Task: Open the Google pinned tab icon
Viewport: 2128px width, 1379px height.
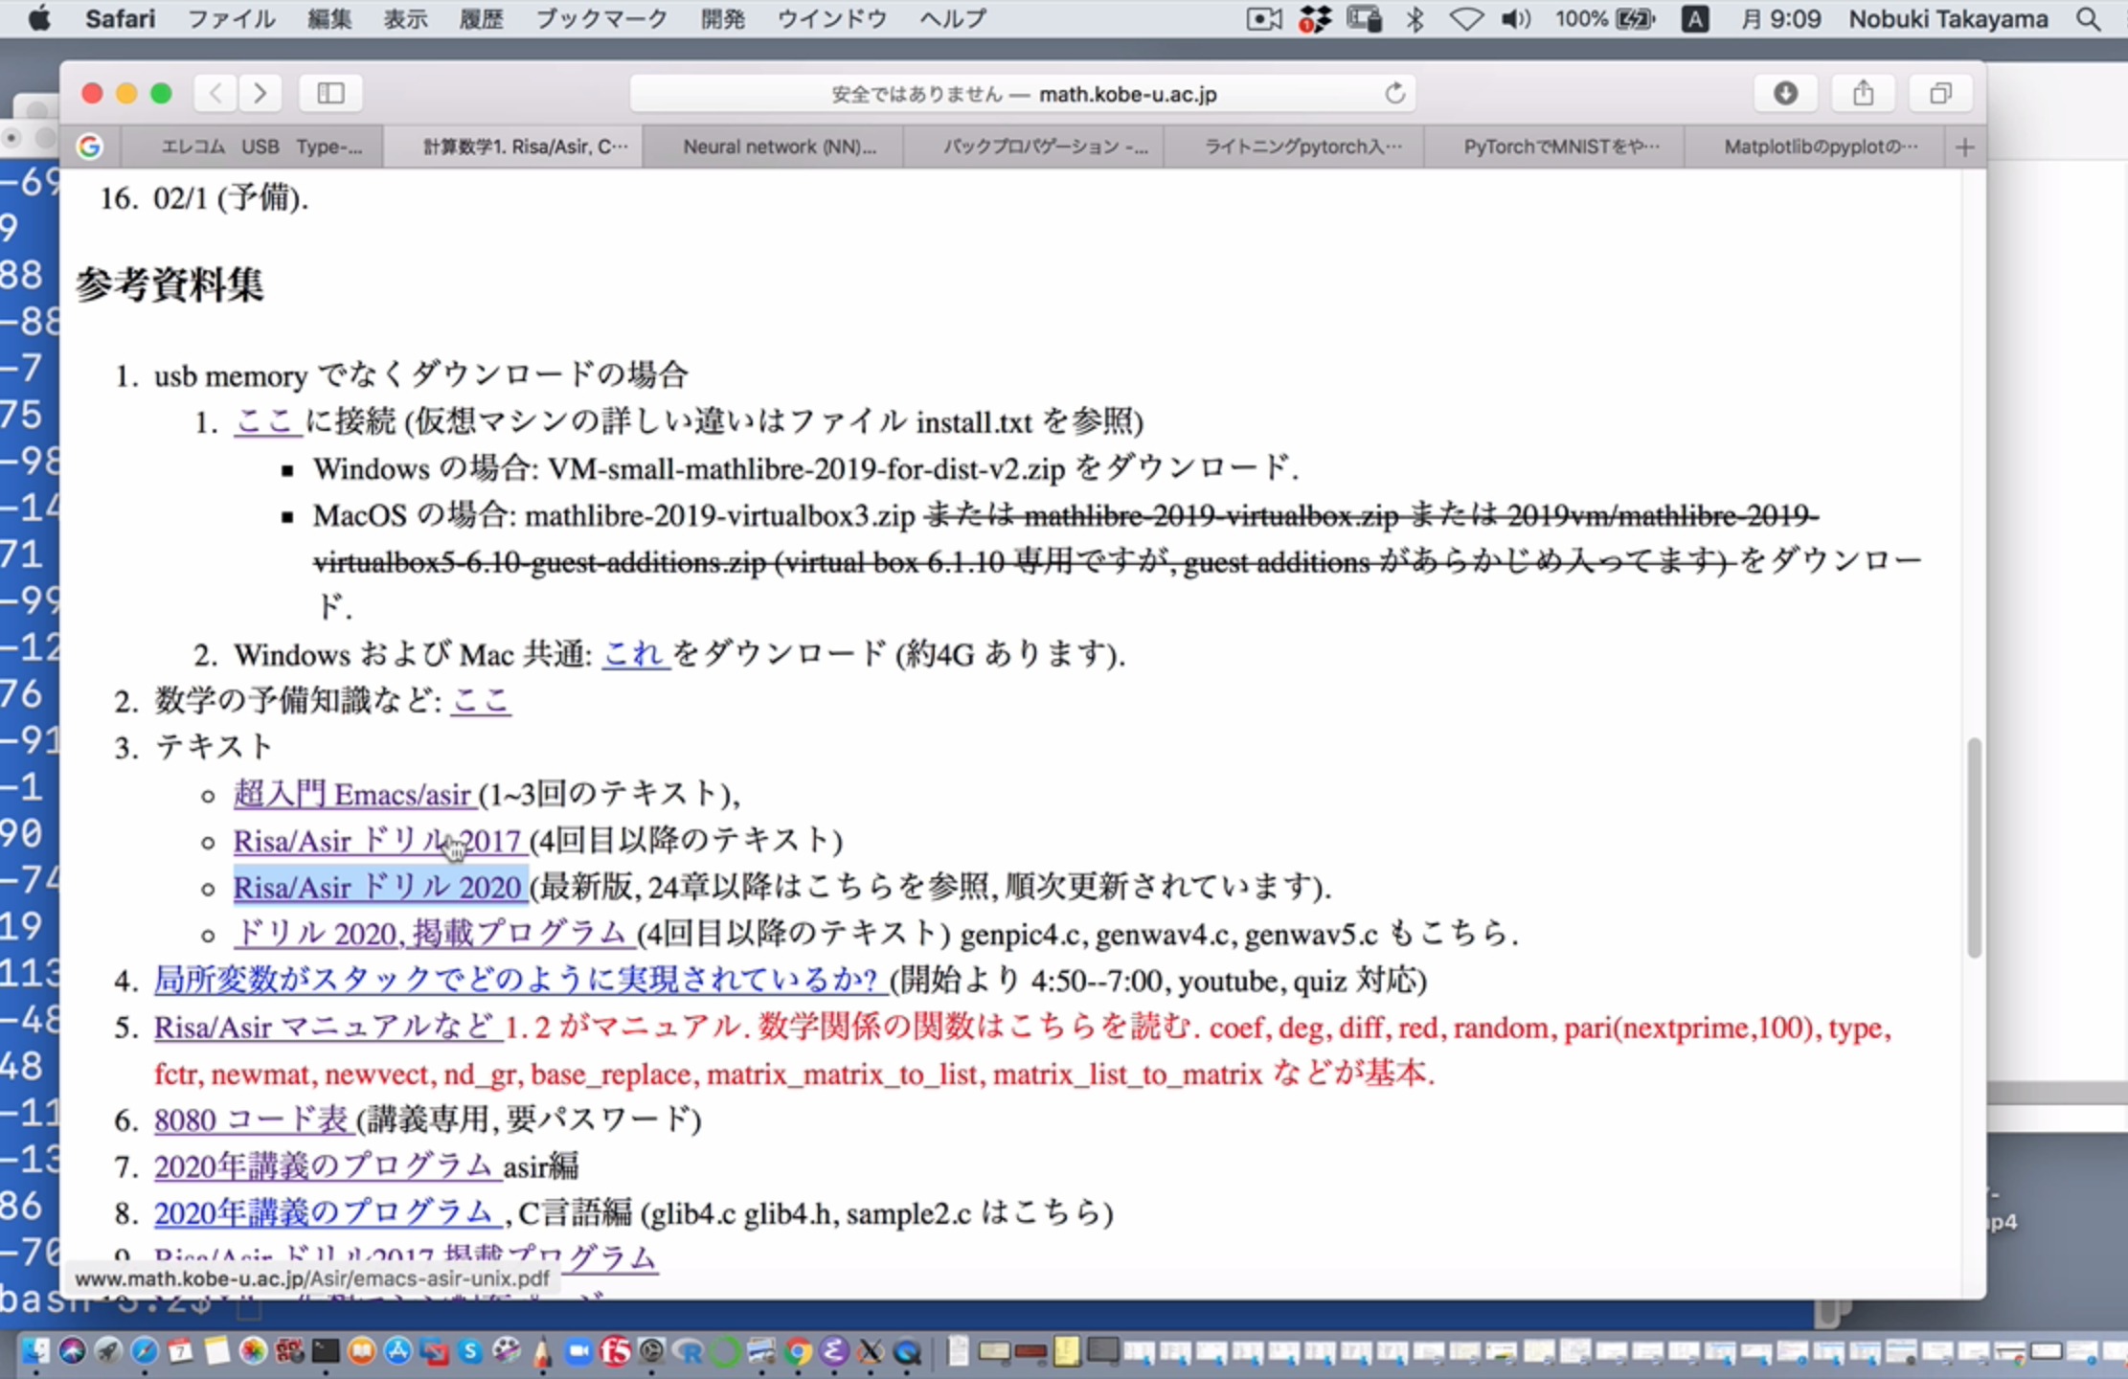Action: tap(90, 147)
